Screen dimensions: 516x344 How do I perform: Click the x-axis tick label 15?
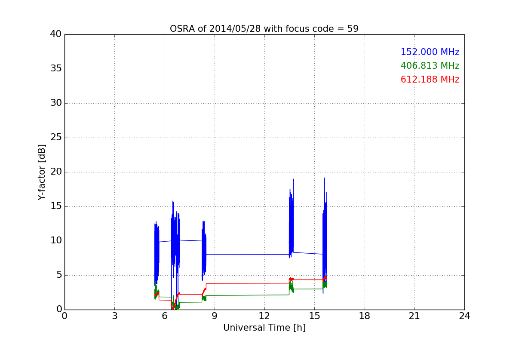(x=314, y=316)
